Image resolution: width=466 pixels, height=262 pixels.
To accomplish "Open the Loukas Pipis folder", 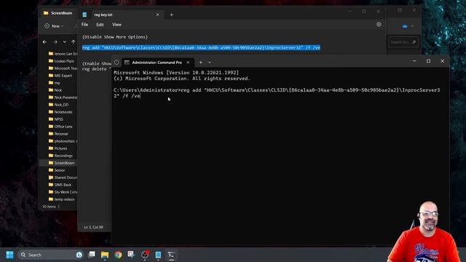I will 61,61.
